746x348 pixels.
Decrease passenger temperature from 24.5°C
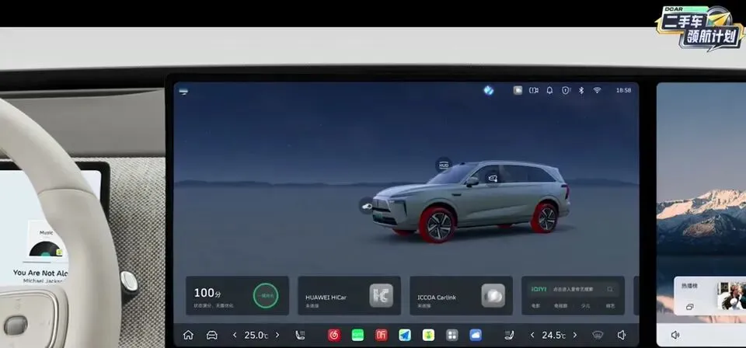pos(532,335)
